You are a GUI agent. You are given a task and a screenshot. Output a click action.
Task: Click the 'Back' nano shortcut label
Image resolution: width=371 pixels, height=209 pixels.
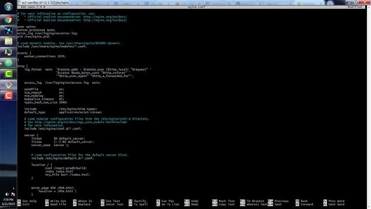(304, 201)
